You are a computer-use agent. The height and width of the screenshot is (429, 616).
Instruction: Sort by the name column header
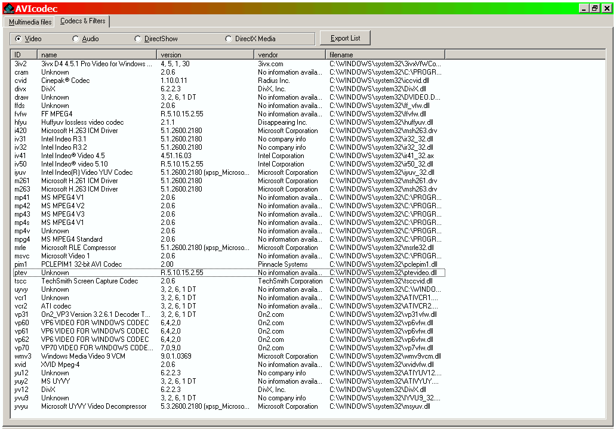(97, 55)
